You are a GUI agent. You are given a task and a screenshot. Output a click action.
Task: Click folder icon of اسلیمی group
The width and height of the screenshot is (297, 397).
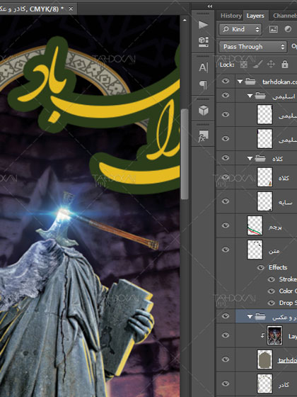tap(260, 96)
